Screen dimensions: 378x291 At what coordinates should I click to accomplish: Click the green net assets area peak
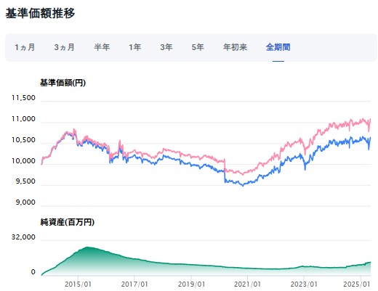coord(88,247)
